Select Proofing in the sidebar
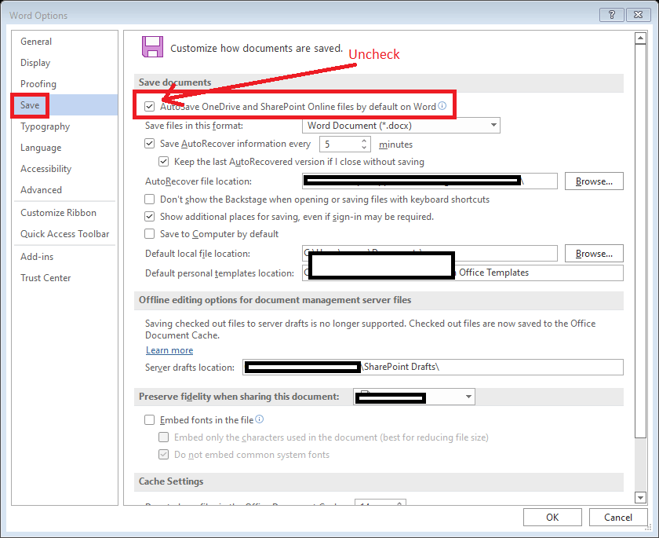Image resolution: width=659 pixels, height=538 pixels. pos(38,84)
